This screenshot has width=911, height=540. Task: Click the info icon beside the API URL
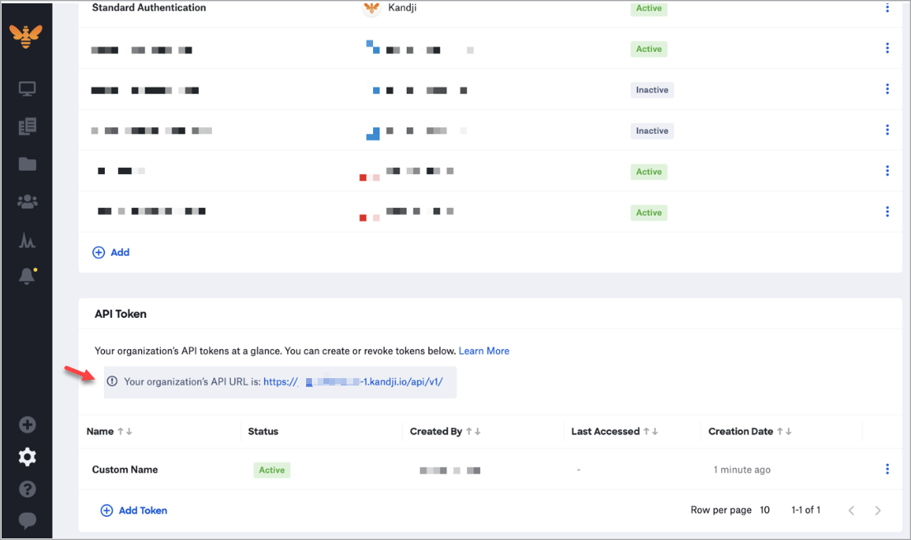coord(113,381)
